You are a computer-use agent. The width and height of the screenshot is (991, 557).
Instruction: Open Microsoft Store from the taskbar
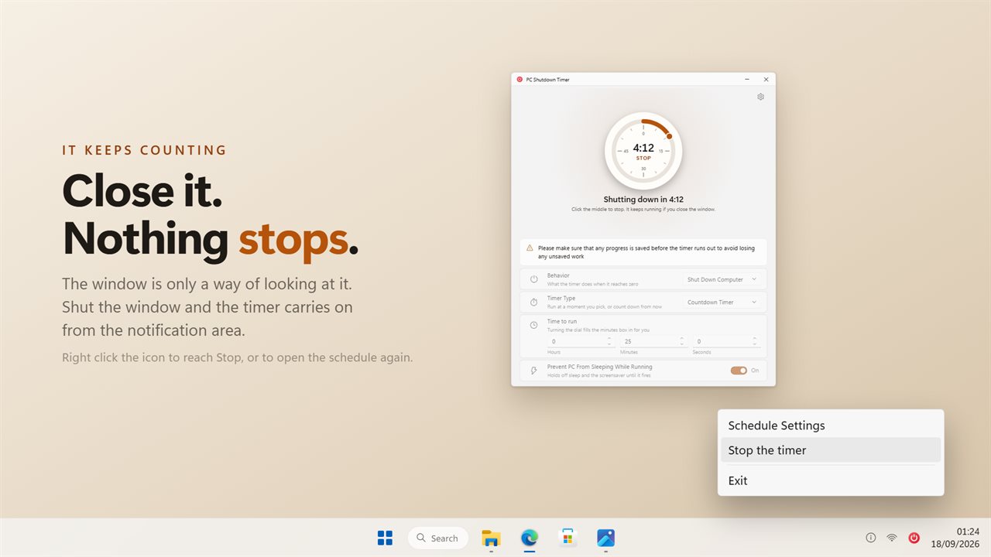tap(568, 538)
